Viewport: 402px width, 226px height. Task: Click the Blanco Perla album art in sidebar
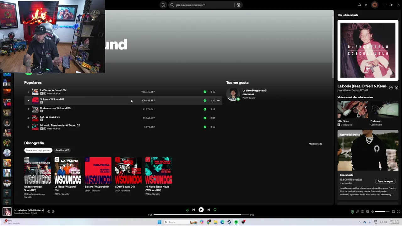tap(368, 50)
